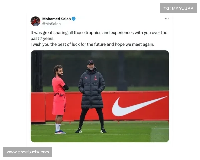Click the tweet line starting "It was great sharing"
This screenshot has height=160, width=200.
[99, 33]
